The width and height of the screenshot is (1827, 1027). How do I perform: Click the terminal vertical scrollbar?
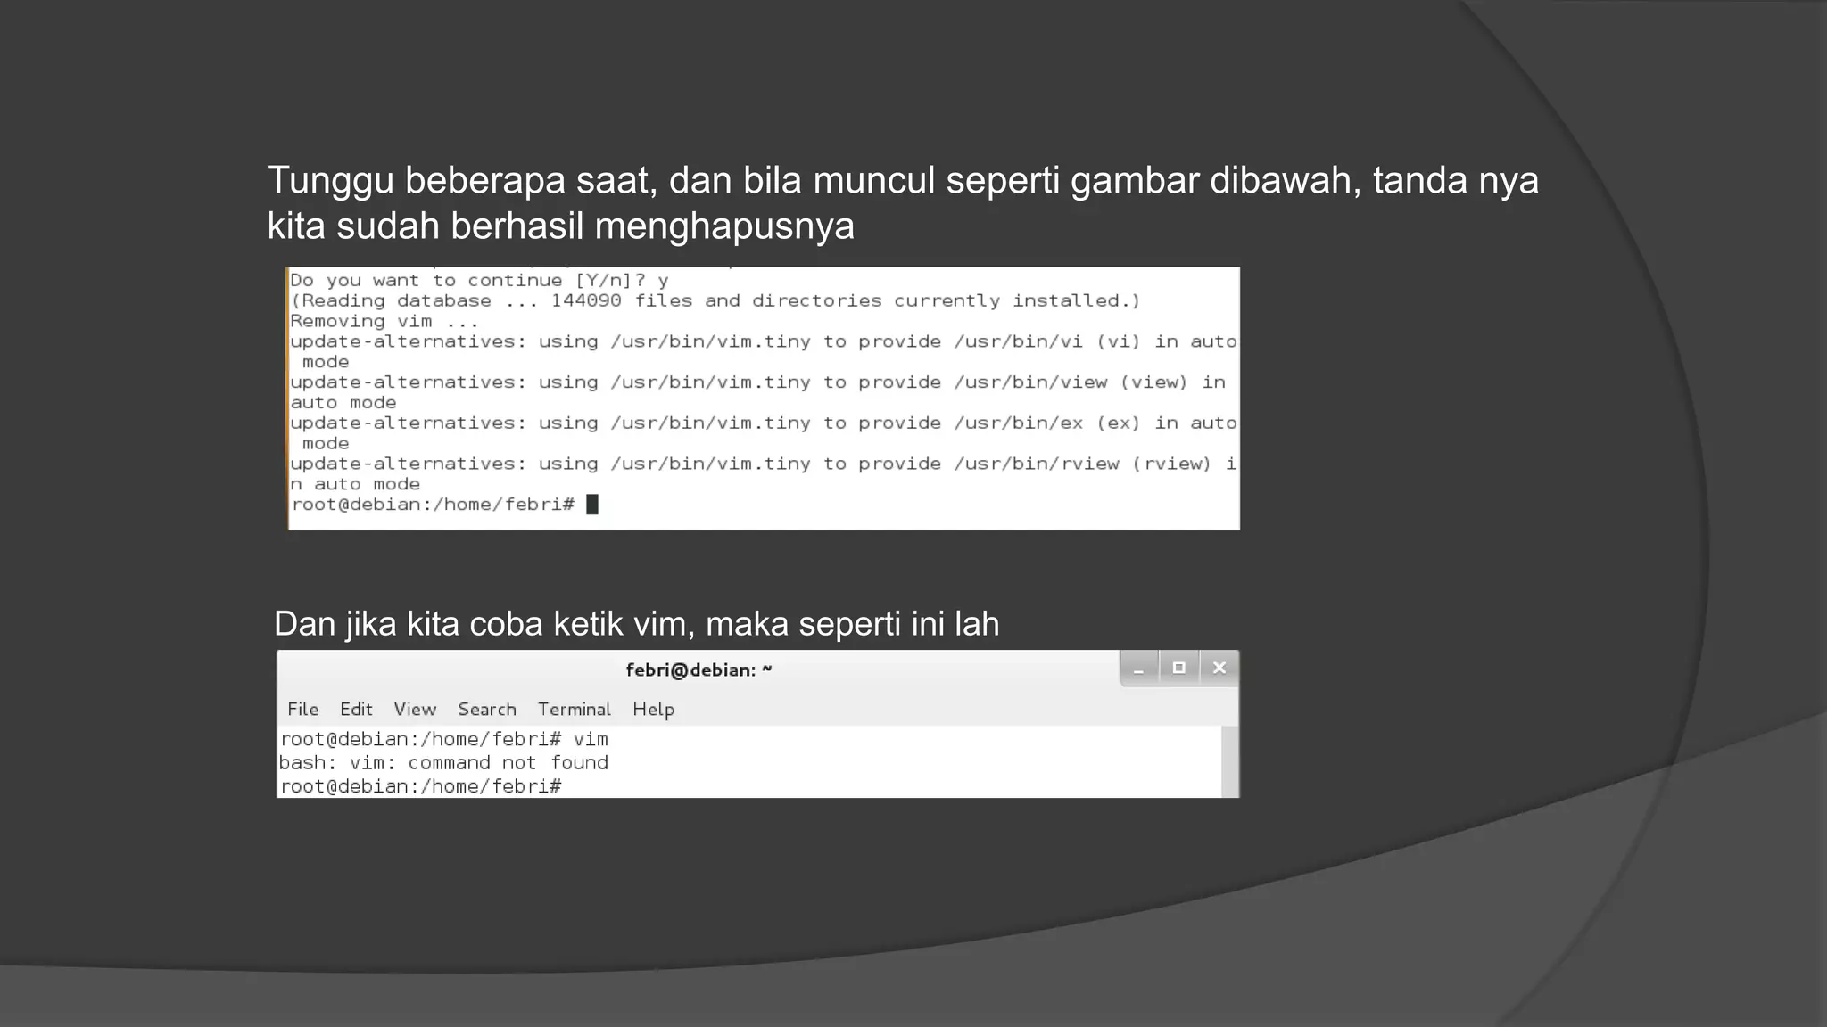click(1230, 761)
